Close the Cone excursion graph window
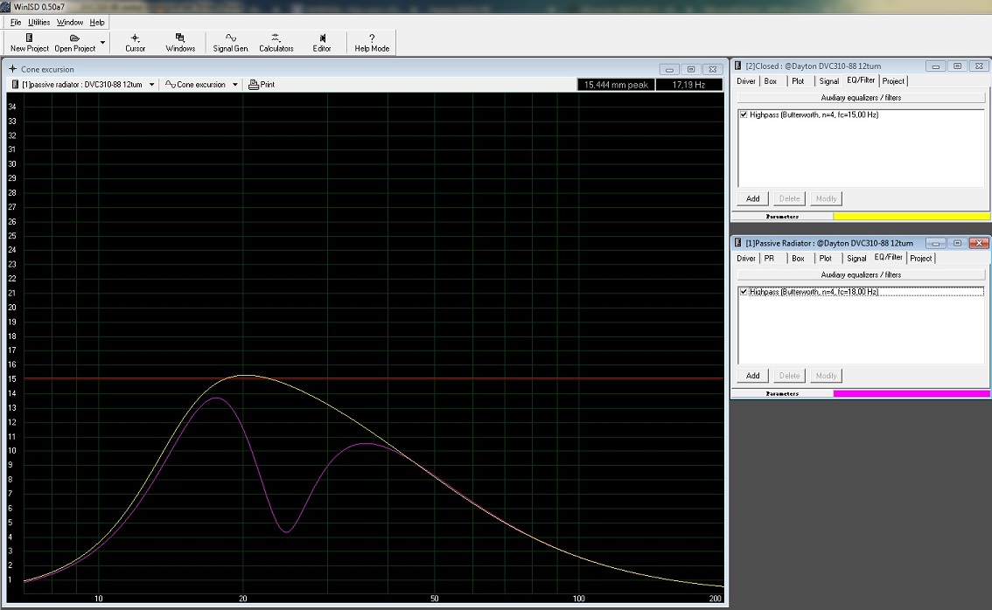Image resolution: width=992 pixels, height=610 pixels. [712, 70]
